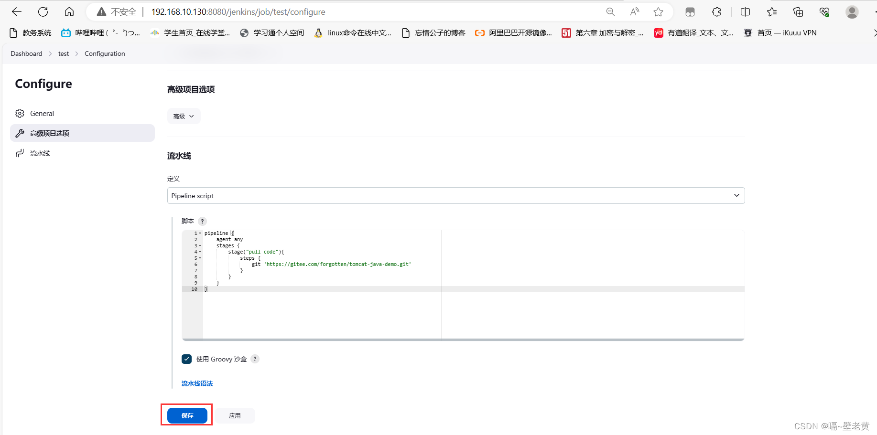
Task: Click the not-secure warning triangle icon
Action: (x=101, y=12)
